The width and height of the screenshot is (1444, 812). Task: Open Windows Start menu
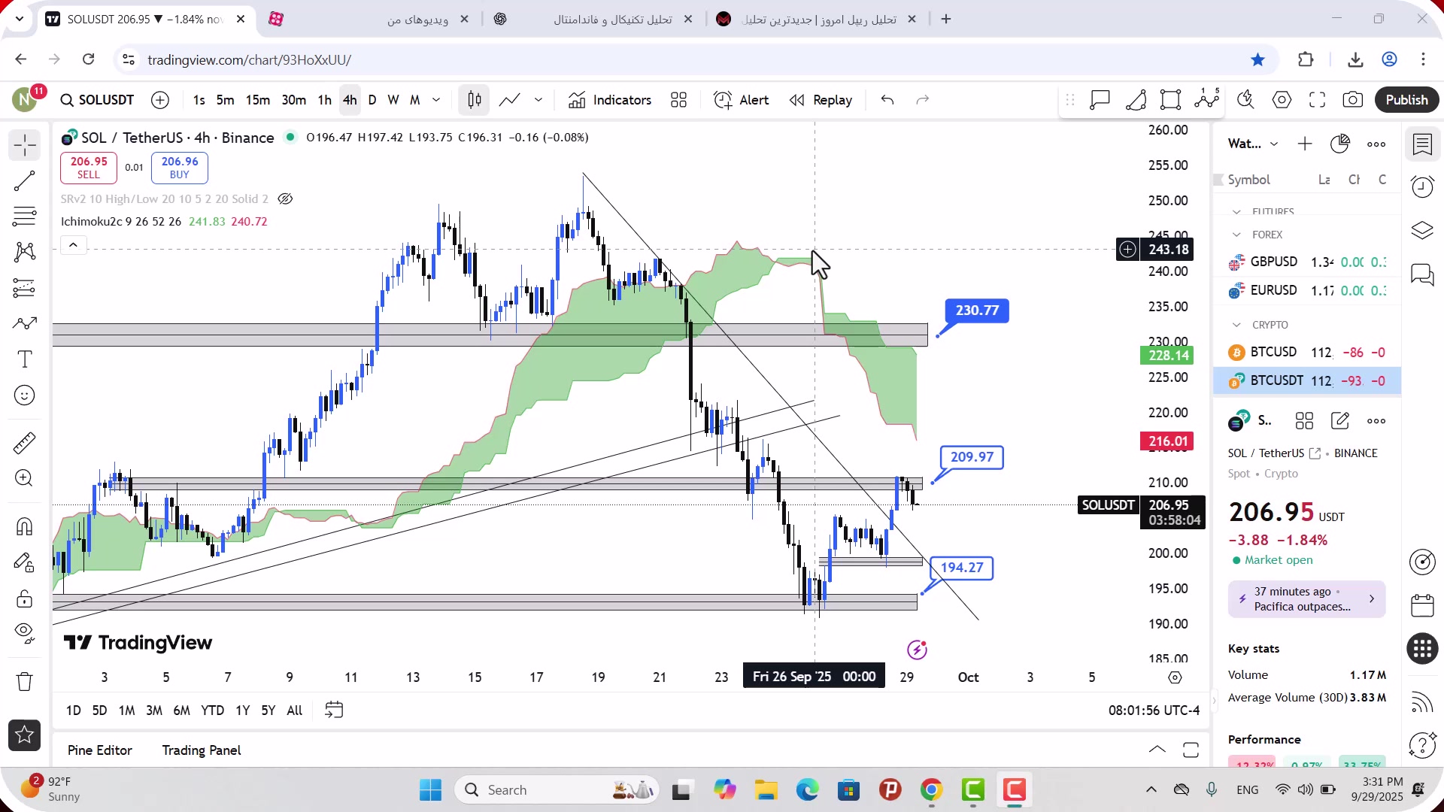(x=430, y=790)
